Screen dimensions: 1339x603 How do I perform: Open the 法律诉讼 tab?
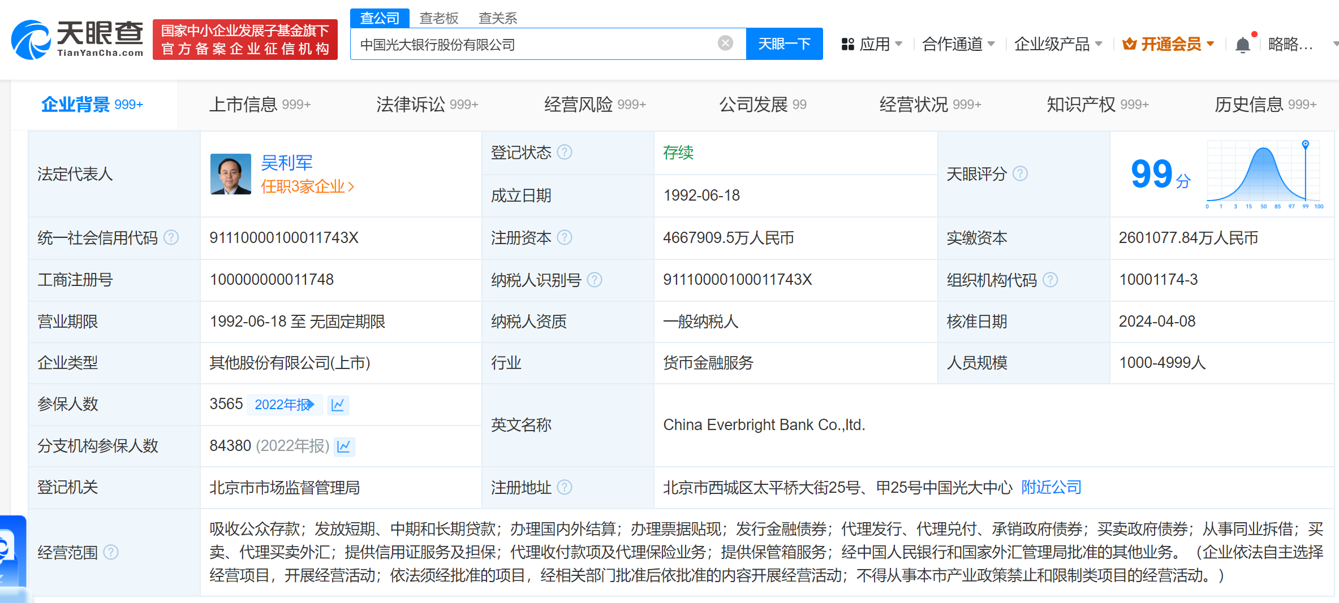tap(427, 105)
